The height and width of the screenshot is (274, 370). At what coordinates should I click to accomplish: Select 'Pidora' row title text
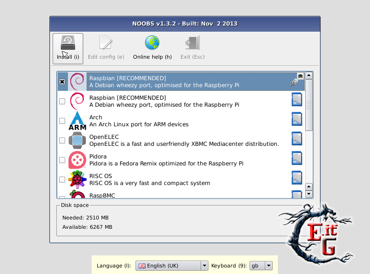(x=98, y=157)
